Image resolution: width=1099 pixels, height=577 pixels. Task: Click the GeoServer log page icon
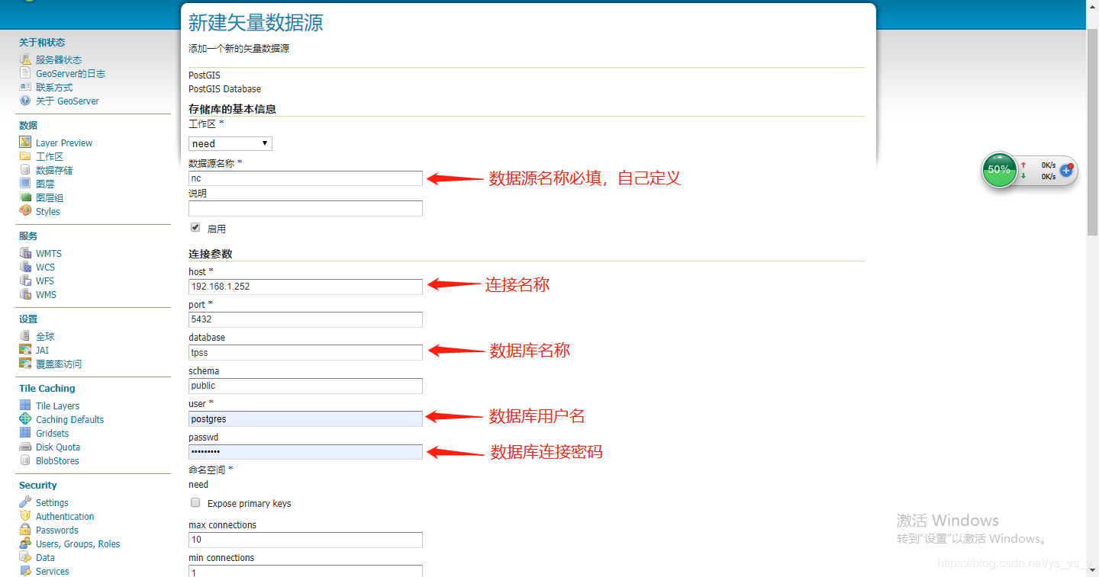coord(25,73)
